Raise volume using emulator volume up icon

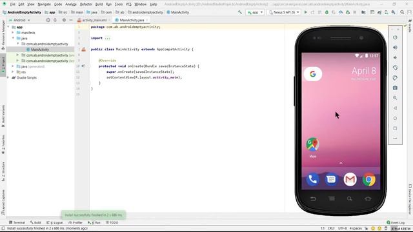[395, 48]
